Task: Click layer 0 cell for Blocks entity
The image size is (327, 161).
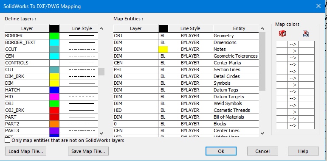Action: (x=135, y=124)
